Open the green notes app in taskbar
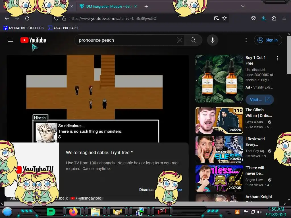The width and height of the screenshot is (291, 218). [x=51, y=212]
